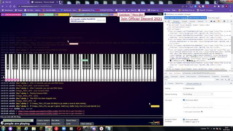The image size is (233, 131).
Task: Go to Chrome's home page icon
Action: coord(14,7)
